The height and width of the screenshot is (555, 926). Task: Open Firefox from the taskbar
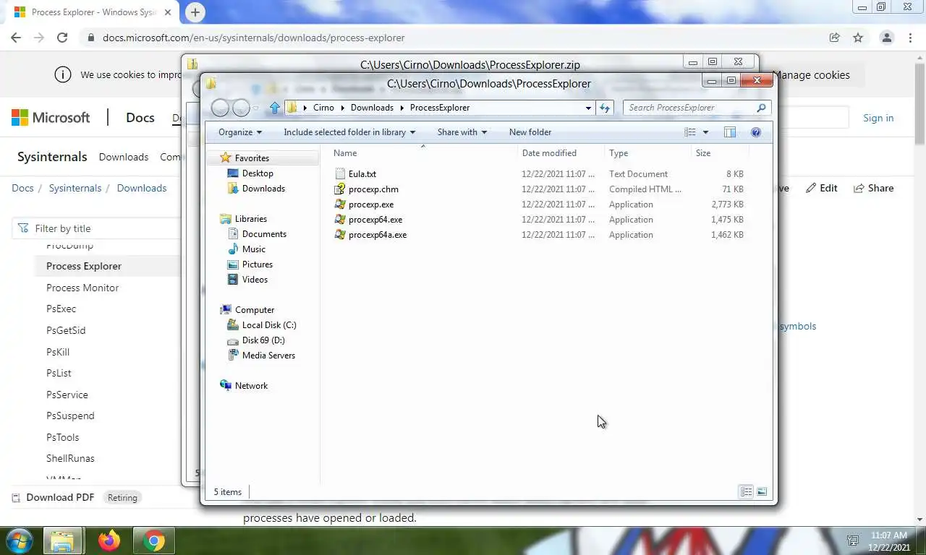pyautogui.click(x=109, y=541)
